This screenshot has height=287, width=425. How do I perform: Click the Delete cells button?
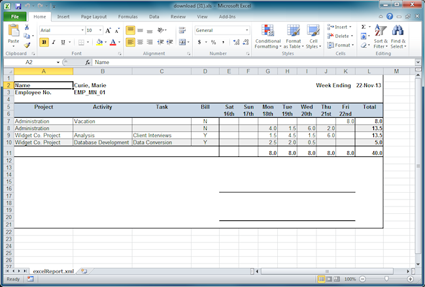click(340, 36)
